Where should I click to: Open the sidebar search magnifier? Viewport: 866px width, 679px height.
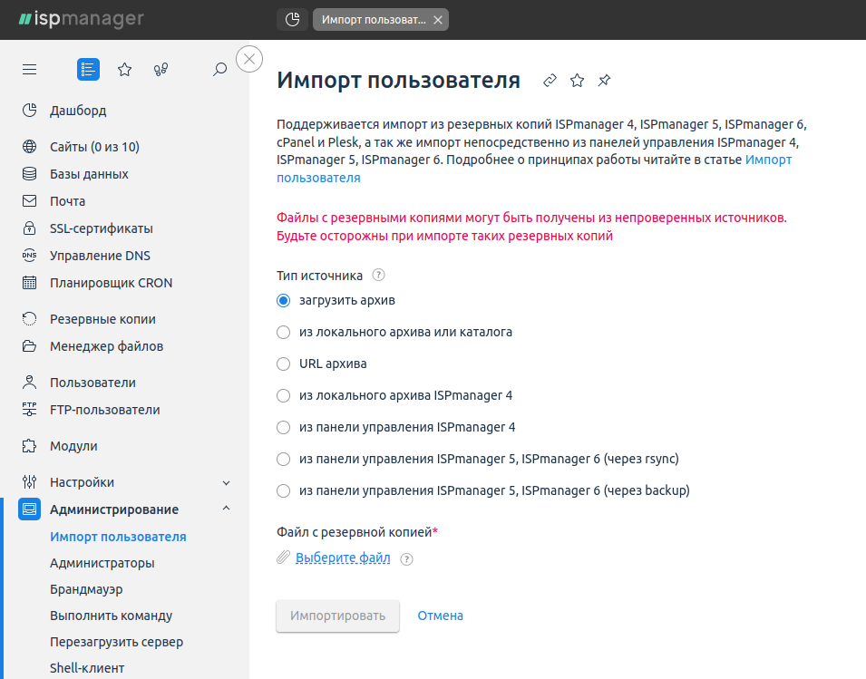click(x=219, y=70)
